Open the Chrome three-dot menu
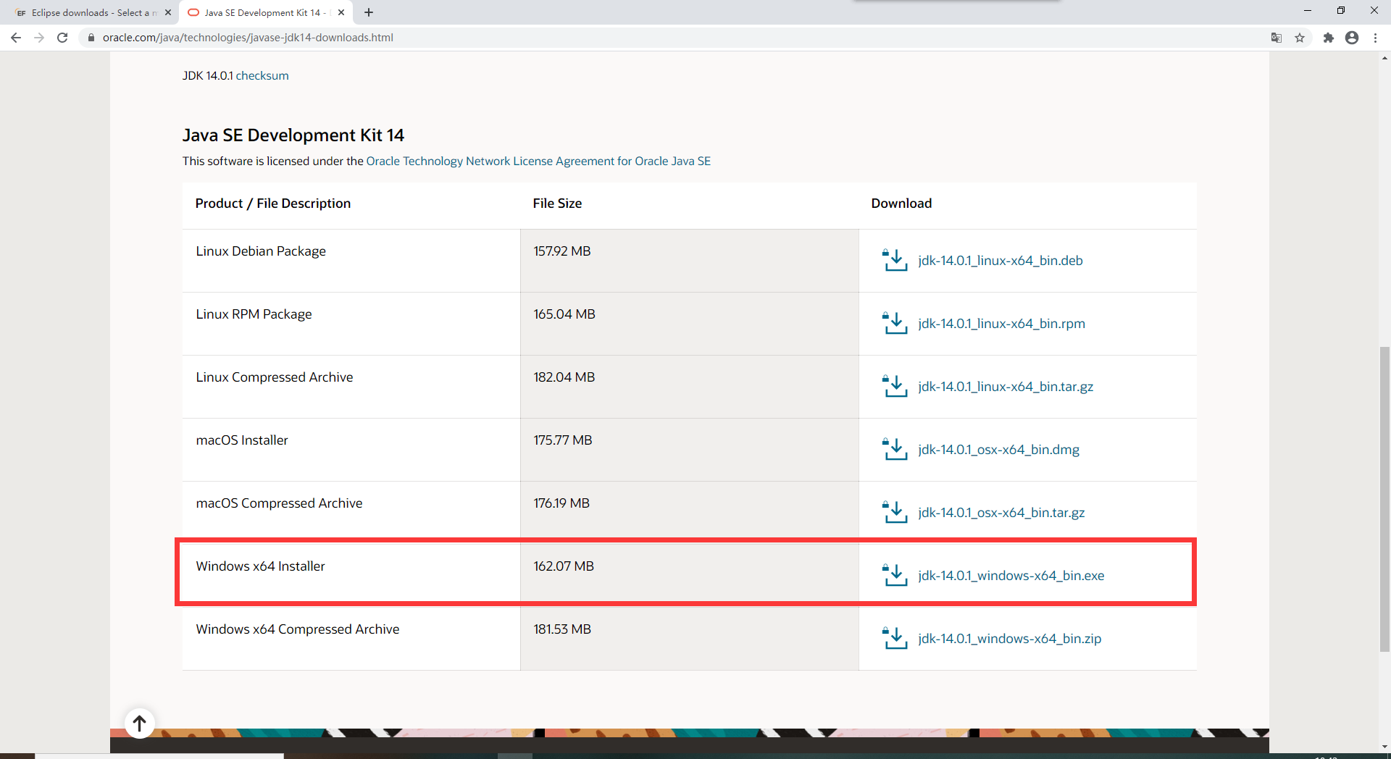The width and height of the screenshot is (1391, 759). pyautogui.click(x=1376, y=37)
